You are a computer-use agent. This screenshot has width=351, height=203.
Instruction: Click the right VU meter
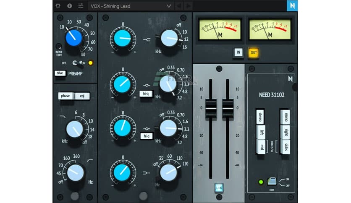[270, 29]
